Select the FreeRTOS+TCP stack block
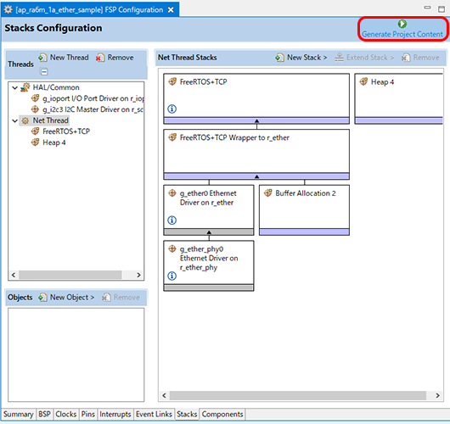Image resolution: width=450 pixels, height=424 pixels. [256, 98]
